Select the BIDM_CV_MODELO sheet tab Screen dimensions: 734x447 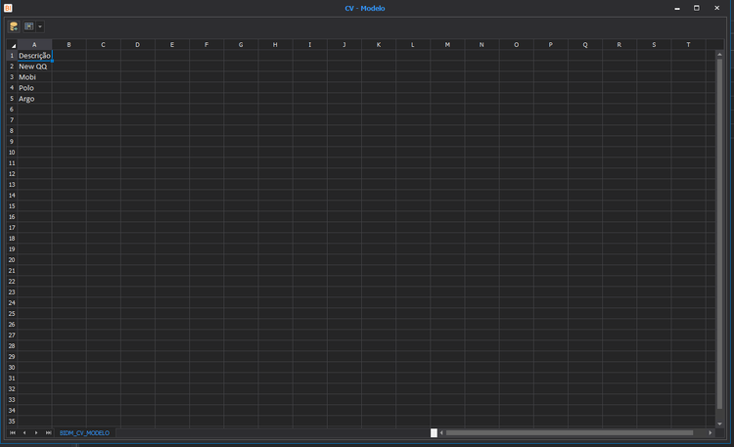tap(84, 433)
